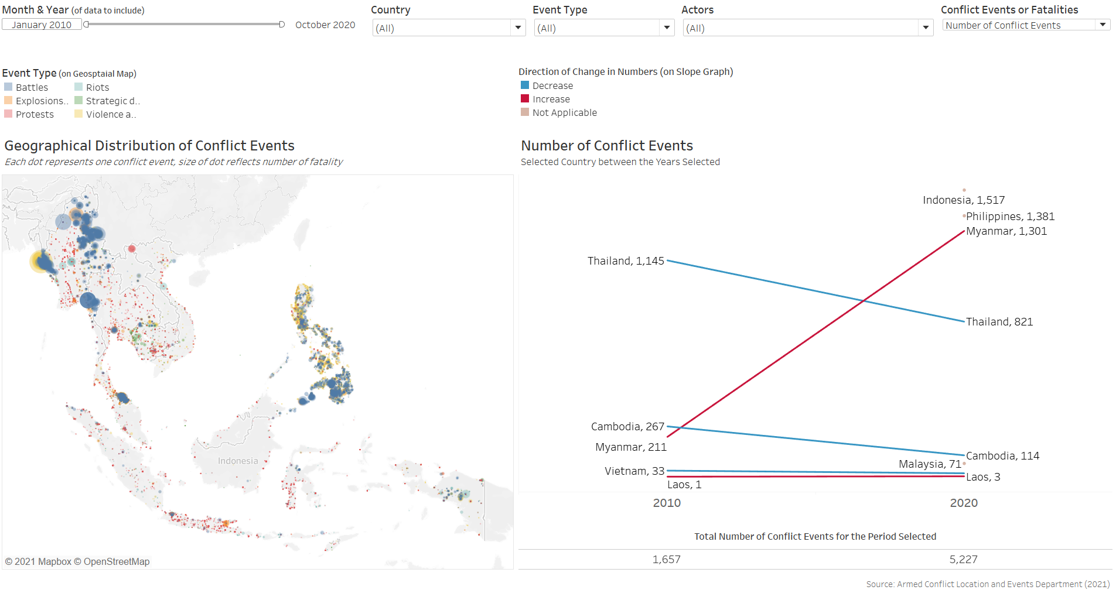Select the Riots legend color swatch
Image resolution: width=1116 pixels, height=600 pixels.
pos(79,87)
